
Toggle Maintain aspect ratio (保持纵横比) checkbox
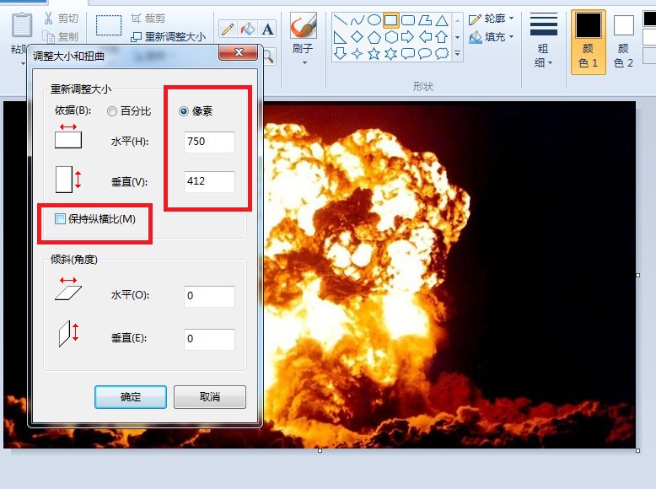[60, 218]
